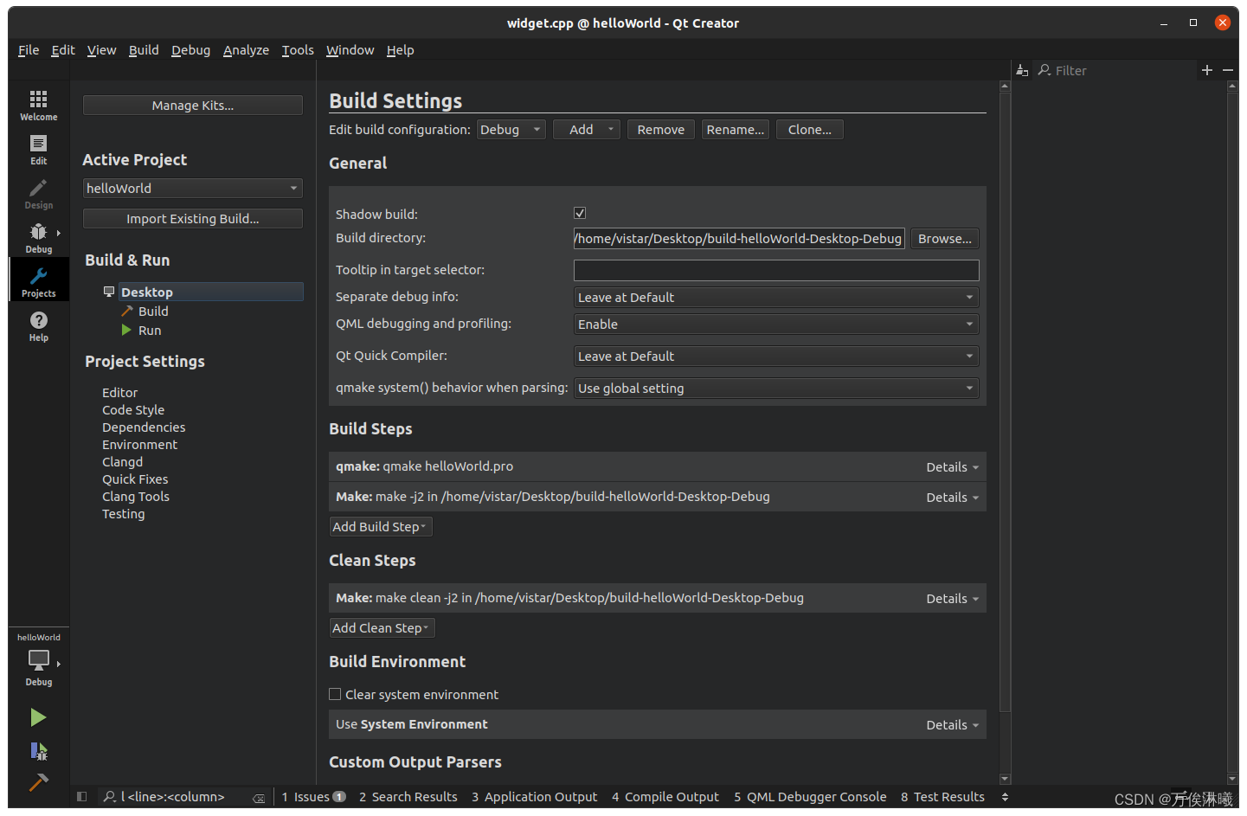The height and width of the screenshot is (816, 1247).
Task: Click Rename configuration button
Action: point(736,130)
